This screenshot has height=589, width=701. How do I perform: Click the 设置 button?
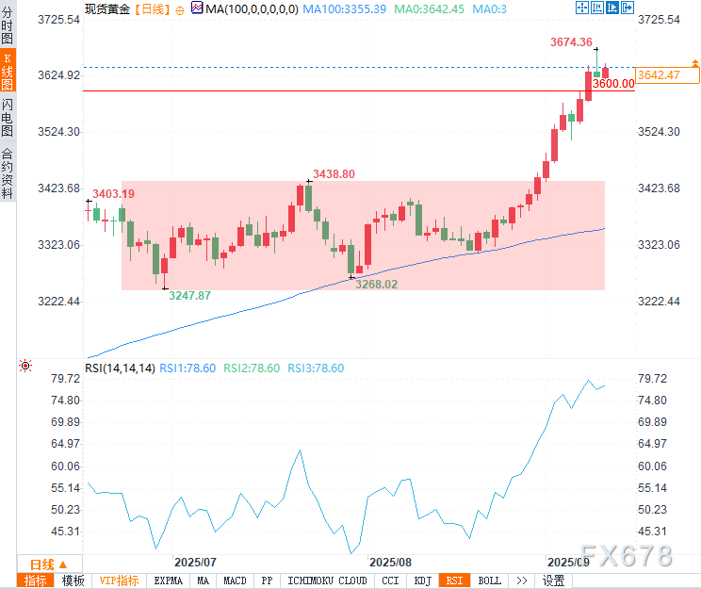(x=554, y=581)
